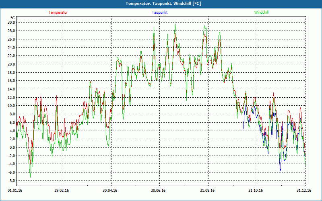Click the -4,0 y-axis tick label
Image resolution: width=322 pixels, height=201 pixels.
(10, 164)
